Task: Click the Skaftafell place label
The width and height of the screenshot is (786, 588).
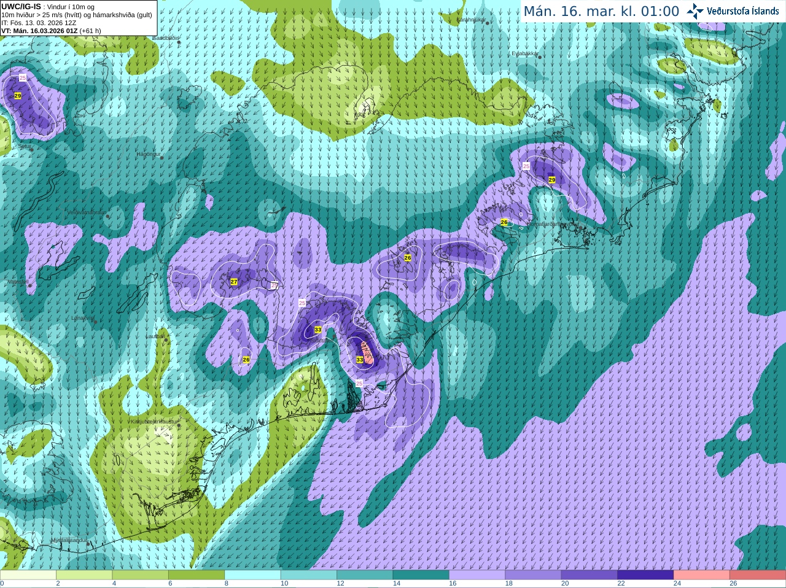Action: (321, 339)
